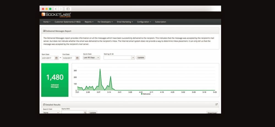
Task: Expand the Mailing ID combo box
Action: tap(133, 58)
